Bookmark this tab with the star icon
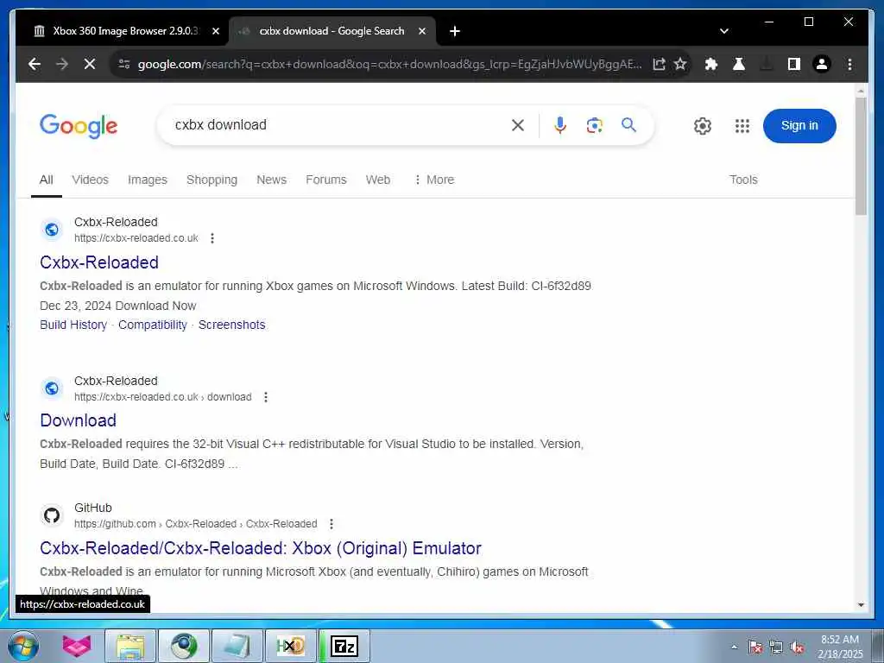The image size is (884, 663). click(680, 64)
